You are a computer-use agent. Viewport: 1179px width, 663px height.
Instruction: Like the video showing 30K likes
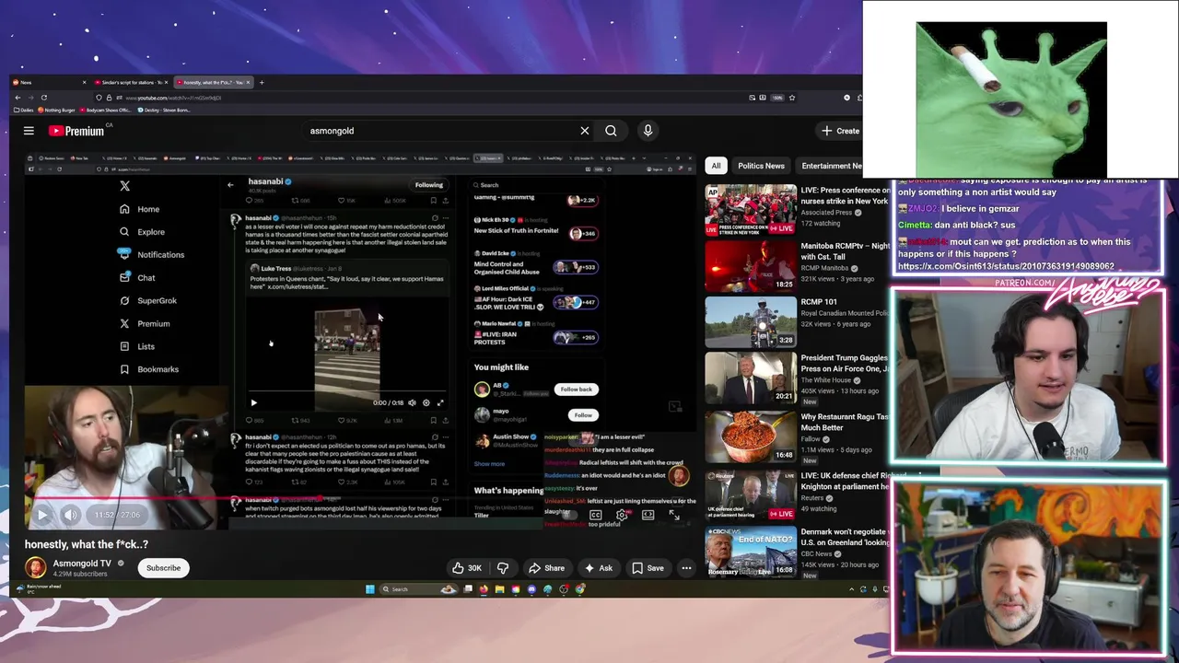(467, 568)
